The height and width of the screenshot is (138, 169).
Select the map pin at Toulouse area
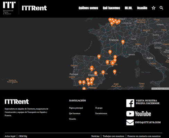coord(110,52)
